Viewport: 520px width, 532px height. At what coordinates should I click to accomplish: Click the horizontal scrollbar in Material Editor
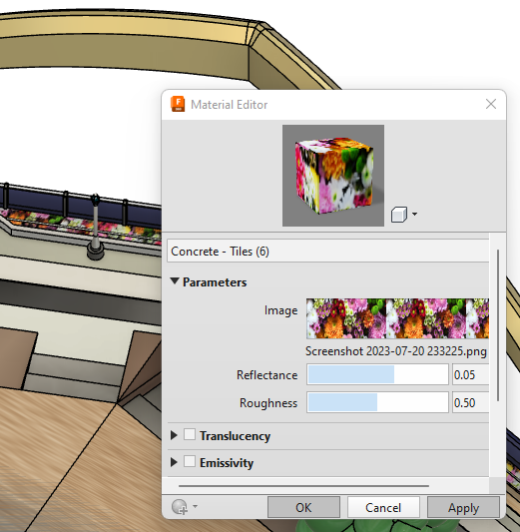click(303, 486)
